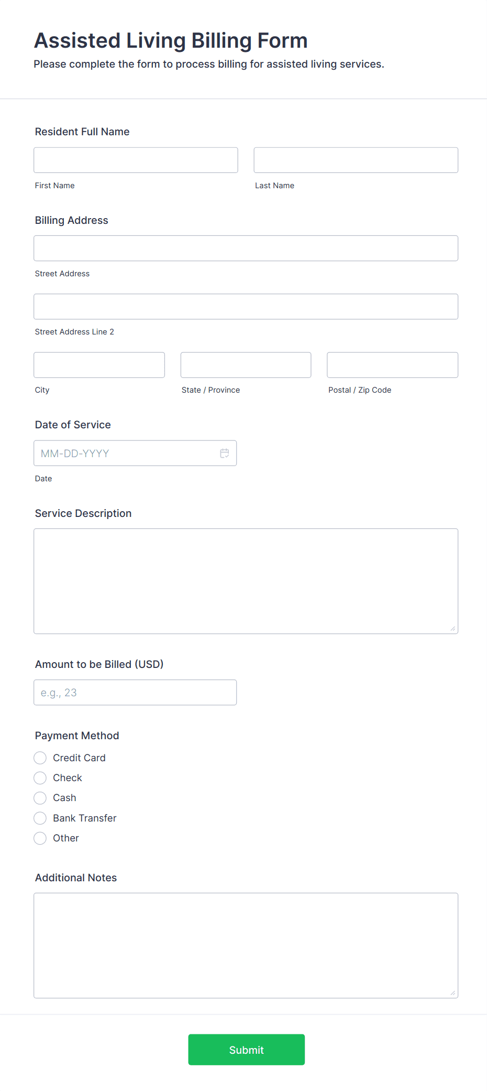Click the green Submit button

pyautogui.click(x=246, y=1050)
